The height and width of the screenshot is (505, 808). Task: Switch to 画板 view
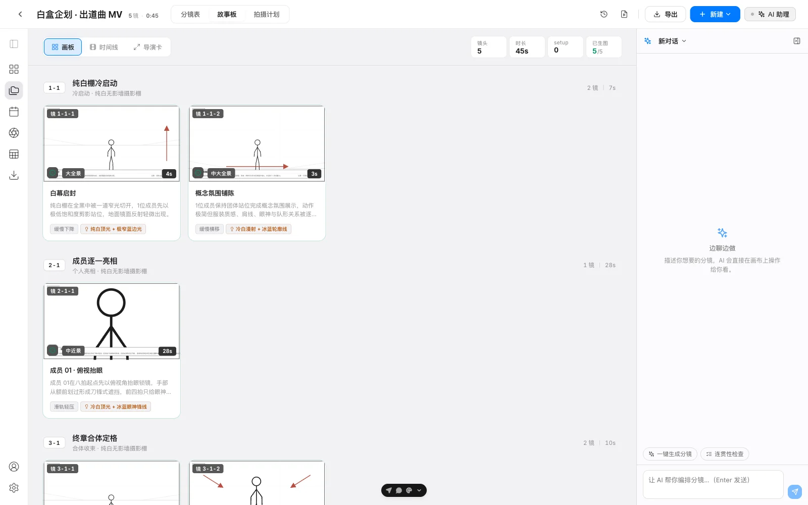63,47
